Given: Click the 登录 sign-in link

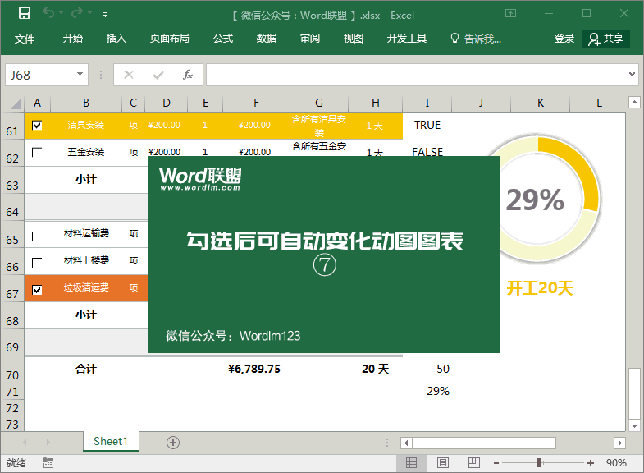Looking at the screenshot, I should [564, 39].
